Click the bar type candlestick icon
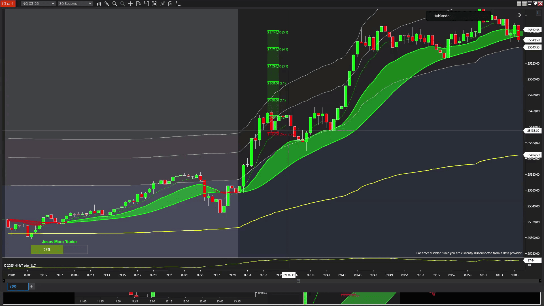 click(99, 4)
